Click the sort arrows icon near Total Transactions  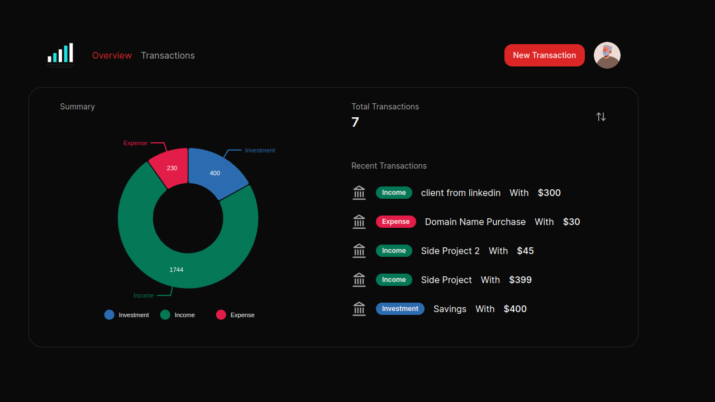click(600, 117)
